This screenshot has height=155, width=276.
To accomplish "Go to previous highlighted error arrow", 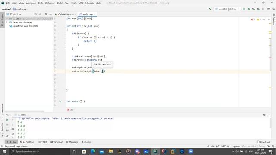I will (x=264, y=19).
